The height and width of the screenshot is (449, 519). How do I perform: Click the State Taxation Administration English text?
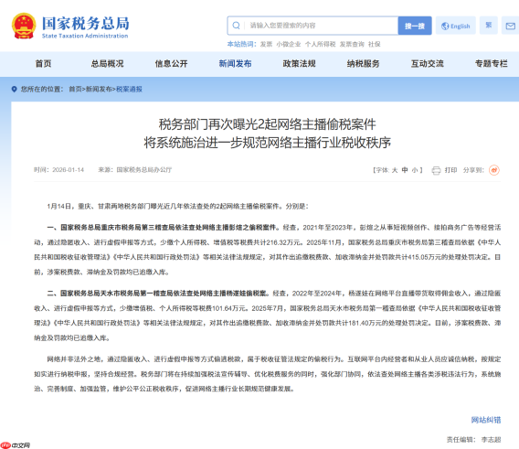click(x=85, y=36)
